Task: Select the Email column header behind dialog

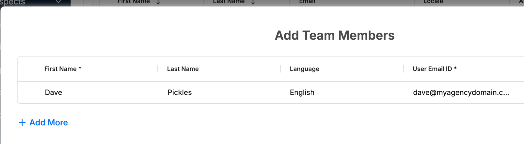Action: coord(307,2)
